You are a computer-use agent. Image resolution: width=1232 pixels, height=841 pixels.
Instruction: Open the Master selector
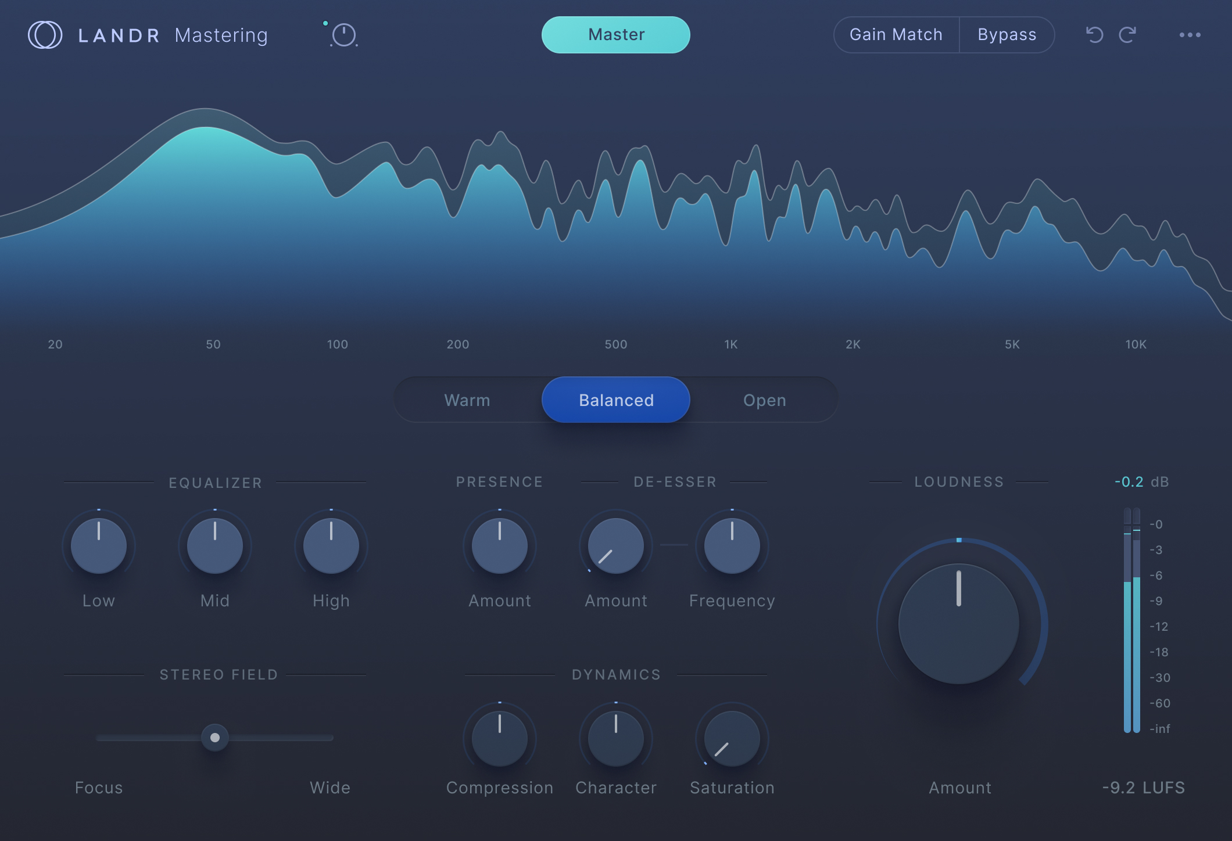pos(615,34)
